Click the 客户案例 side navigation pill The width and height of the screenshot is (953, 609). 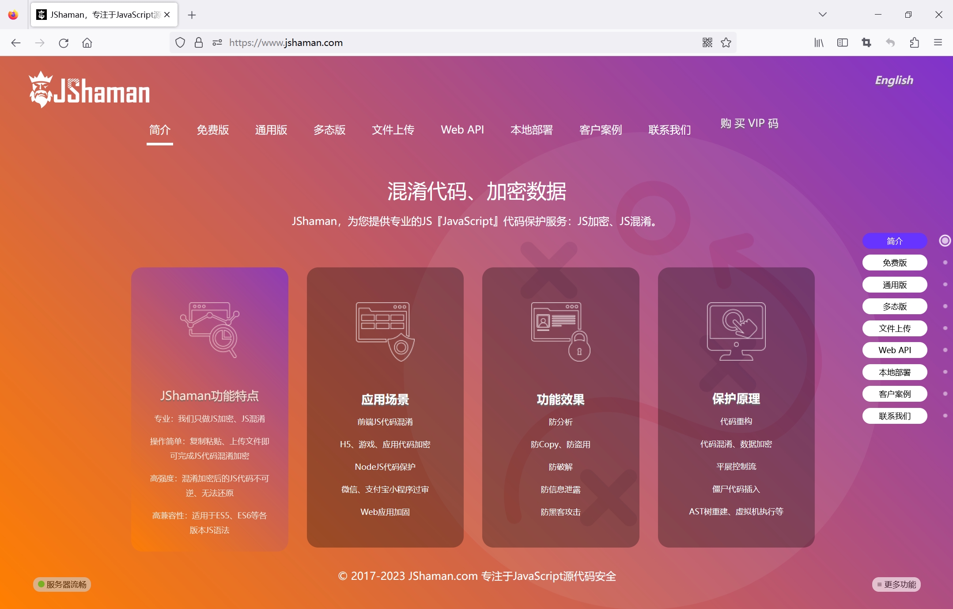pos(895,394)
